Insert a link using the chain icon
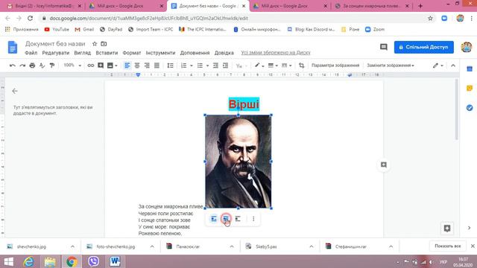 (91, 66)
